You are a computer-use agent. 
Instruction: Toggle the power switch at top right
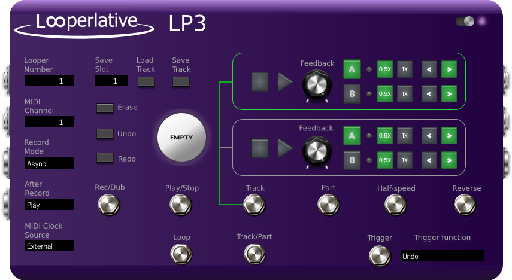coord(465,21)
